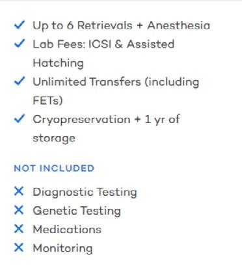Viewport: 242px width, 272px height.
Task: Click the word storage
Action: (x=54, y=139)
